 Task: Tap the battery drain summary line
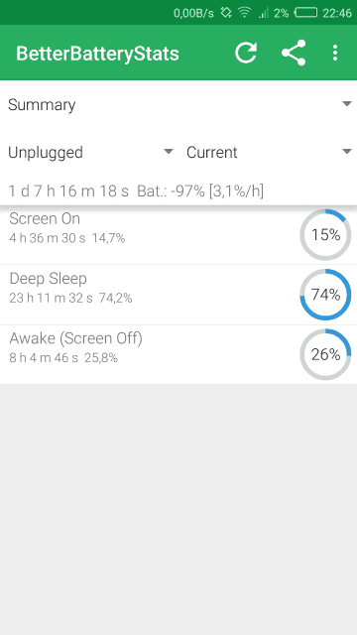[x=136, y=191]
